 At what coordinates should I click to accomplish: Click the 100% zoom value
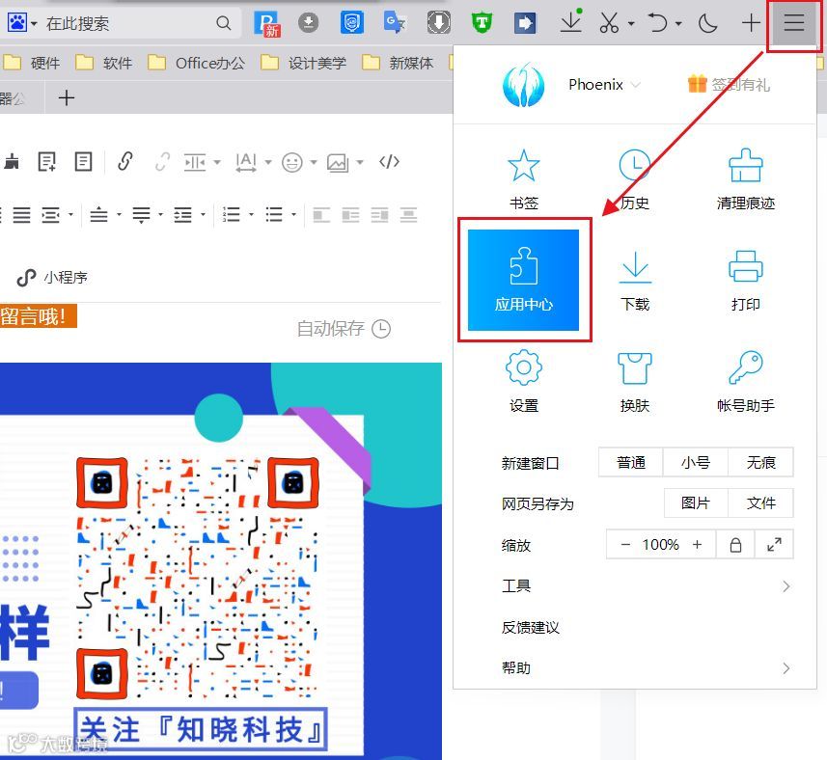660,544
